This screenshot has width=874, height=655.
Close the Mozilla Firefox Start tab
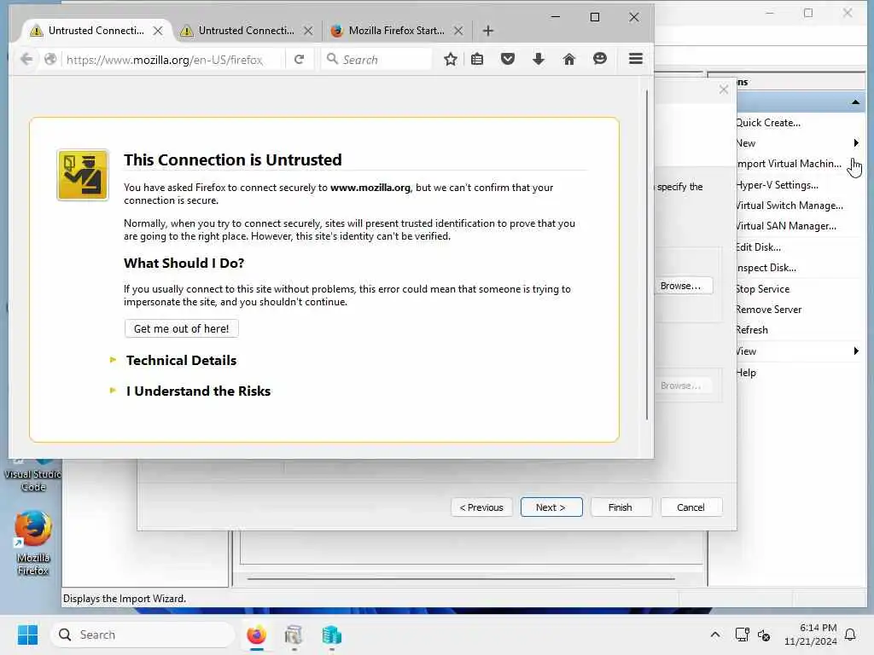coord(458,31)
